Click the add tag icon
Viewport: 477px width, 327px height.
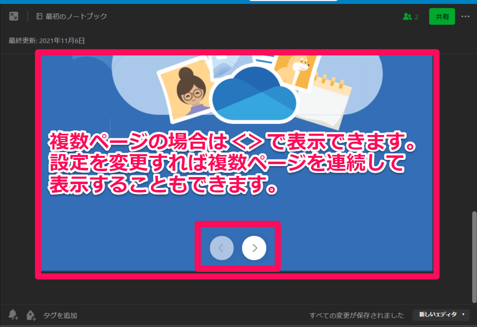(x=31, y=315)
